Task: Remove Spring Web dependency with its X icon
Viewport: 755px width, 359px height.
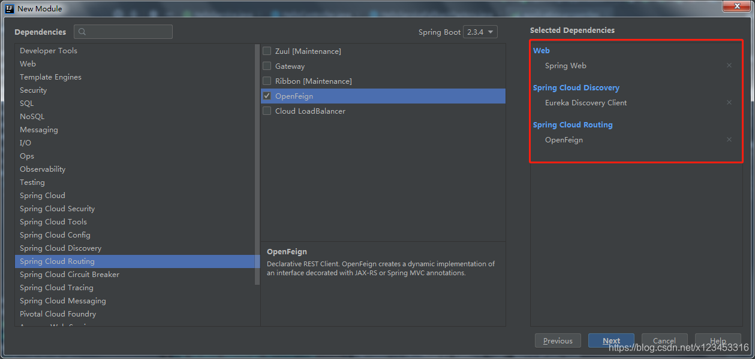Action: [x=729, y=66]
